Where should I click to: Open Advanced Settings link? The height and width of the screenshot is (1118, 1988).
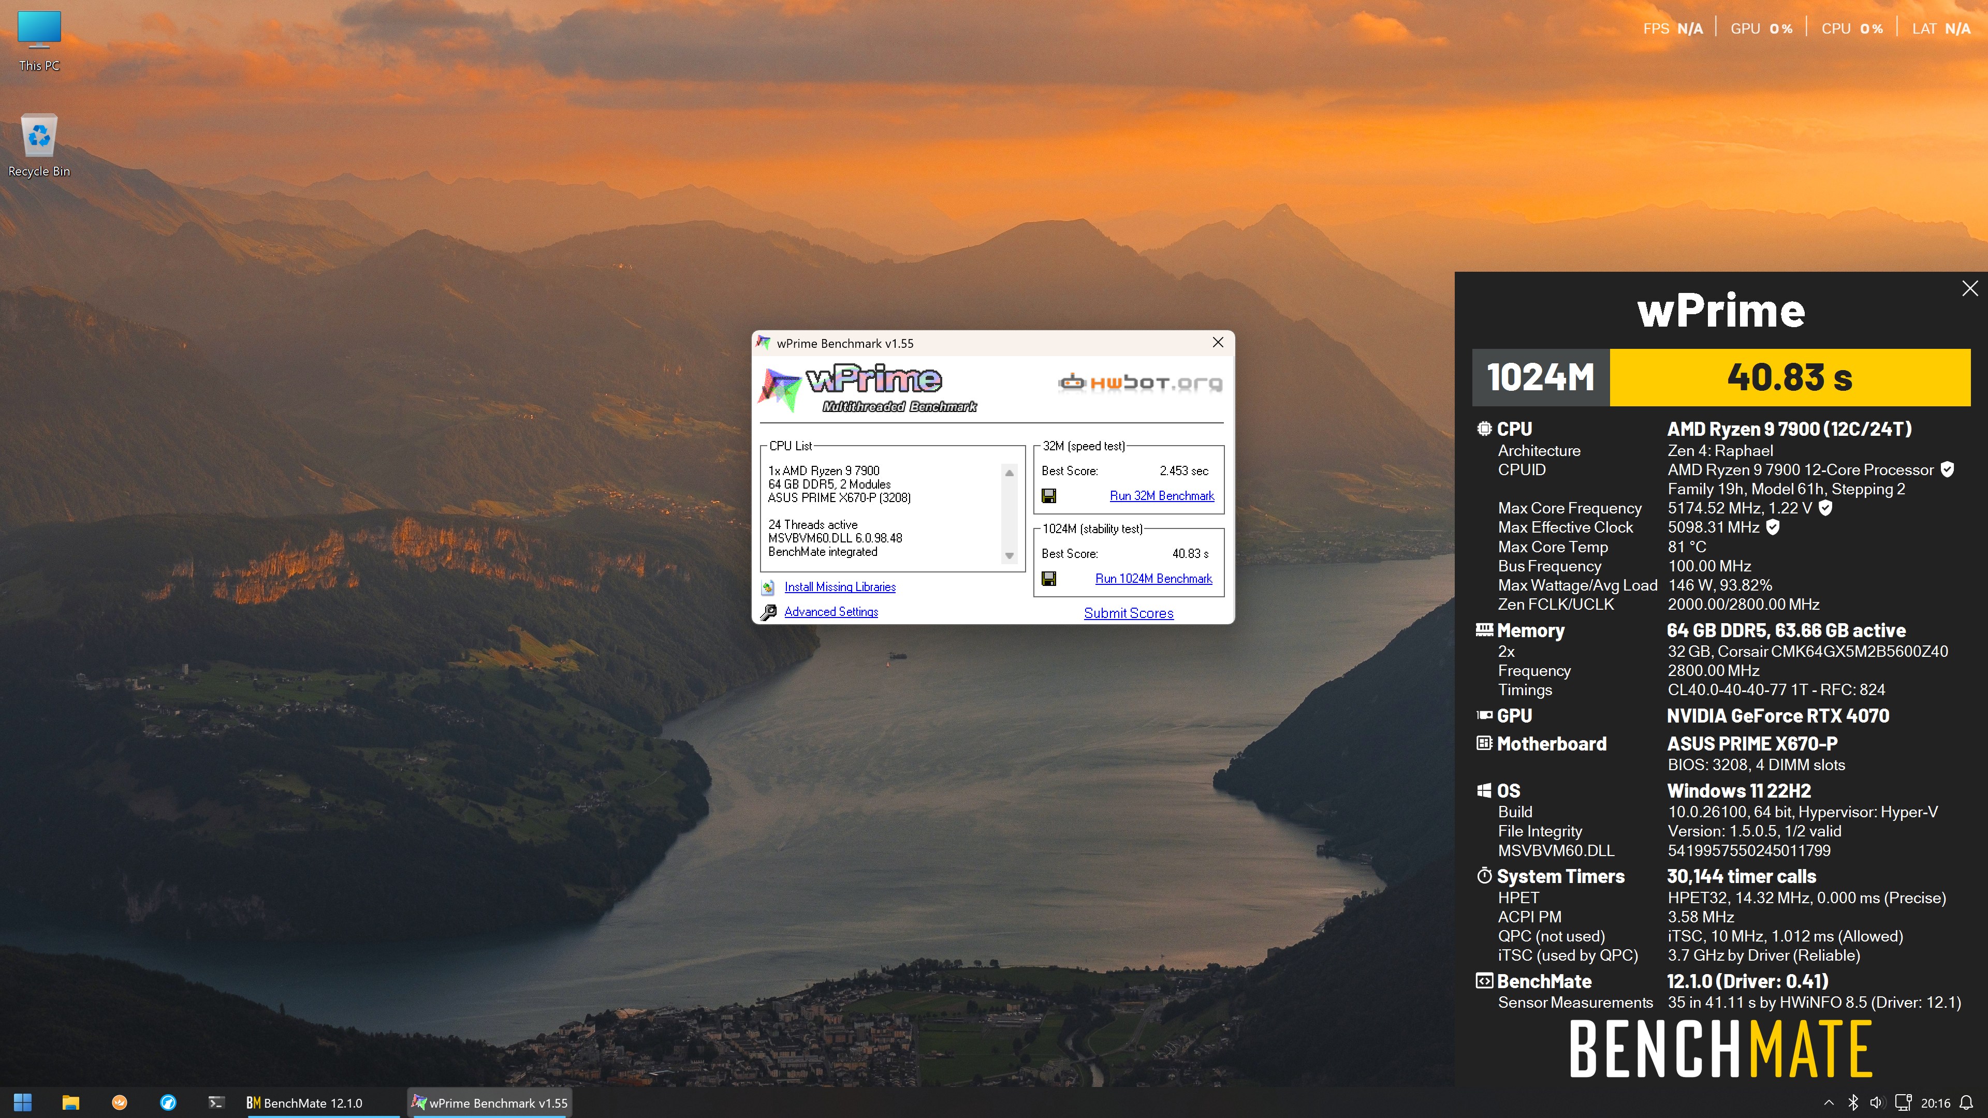pos(831,611)
